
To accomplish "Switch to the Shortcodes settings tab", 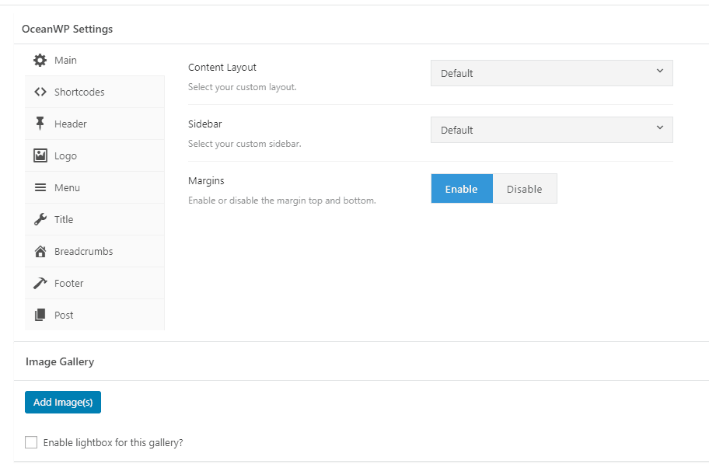I will [79, 92].
